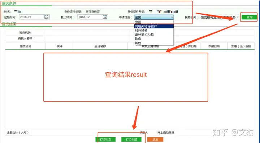This screenshot has height=143, width=260.
Task: Click the 打印全部 print all button
Action: click(131, 139)
